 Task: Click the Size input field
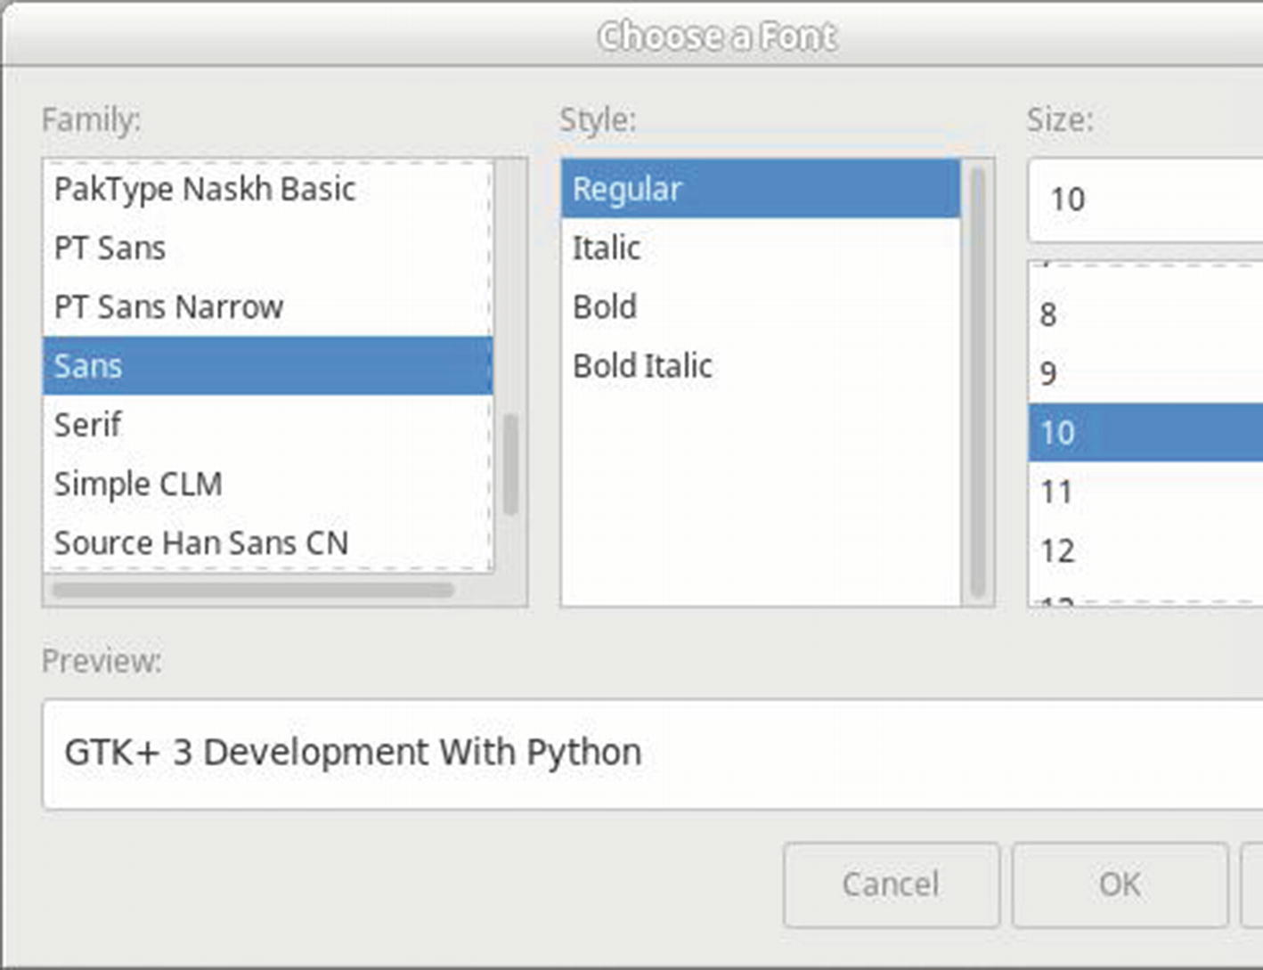tap(1145, 200)
